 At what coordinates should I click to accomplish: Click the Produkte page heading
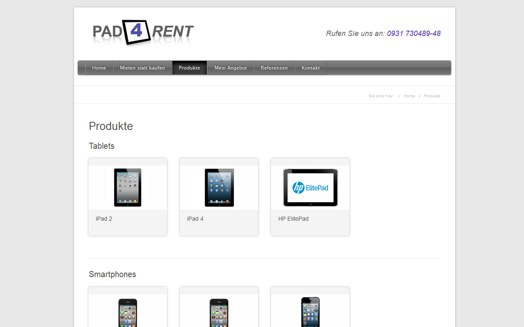(x=111, y=126)
